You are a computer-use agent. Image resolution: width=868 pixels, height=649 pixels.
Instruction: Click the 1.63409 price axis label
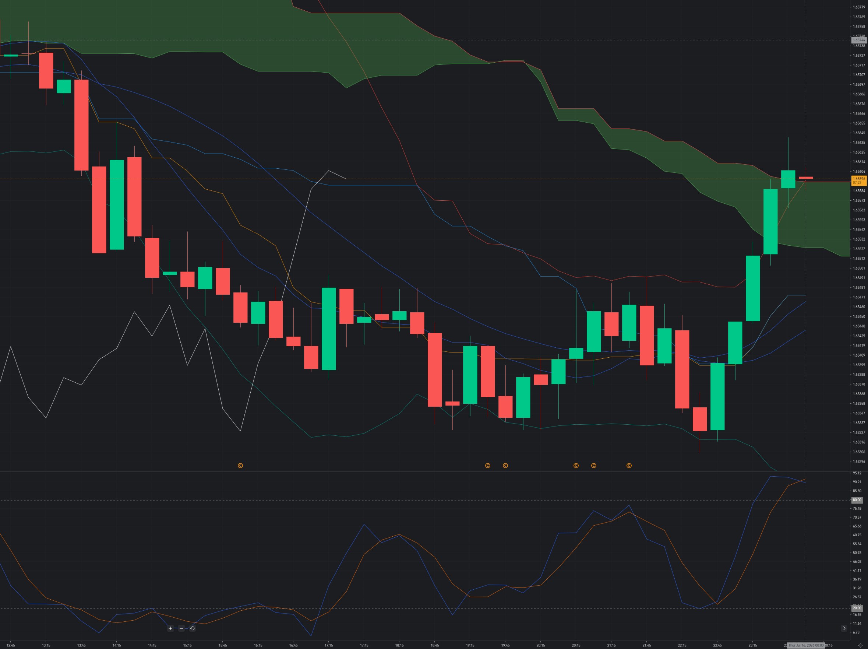pyautogui.click(x=859, y=355)
